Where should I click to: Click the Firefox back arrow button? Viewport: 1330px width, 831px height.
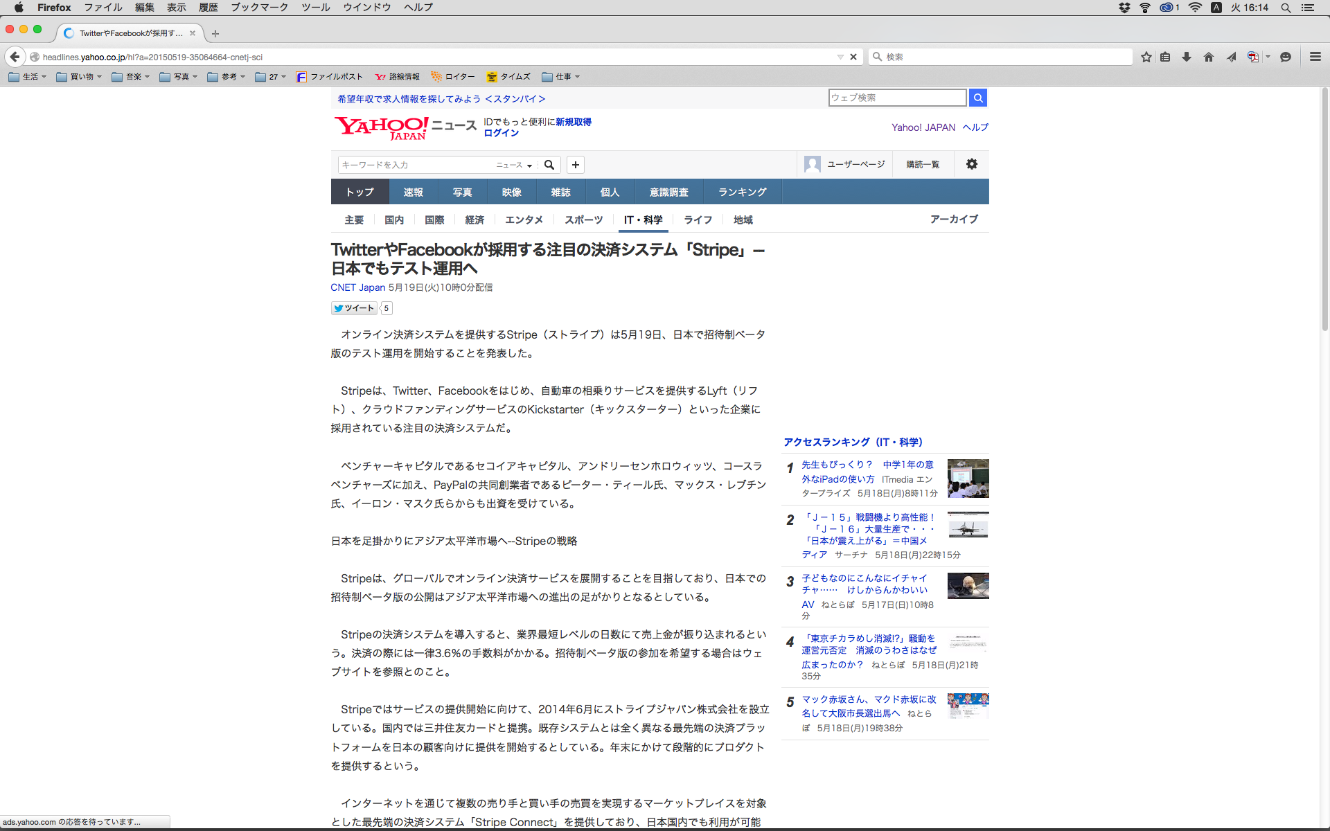[x=15, y=57]
